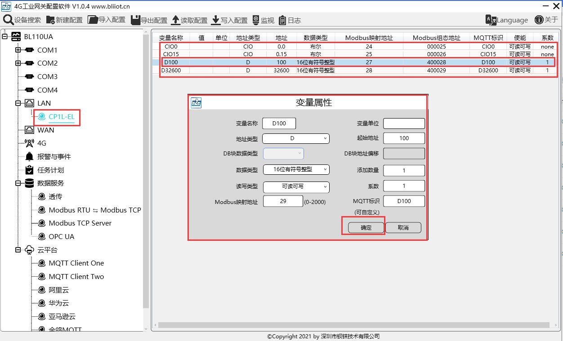Open the 数据类型 dropdown
The height and width of the screenshot is (341, 563).
click(x=296, y=170)
